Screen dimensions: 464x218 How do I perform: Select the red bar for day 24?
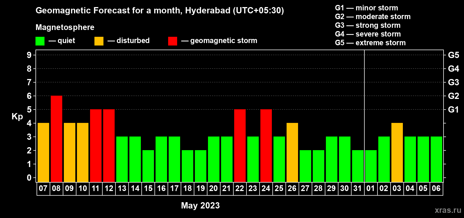click(x=266, y=146)
